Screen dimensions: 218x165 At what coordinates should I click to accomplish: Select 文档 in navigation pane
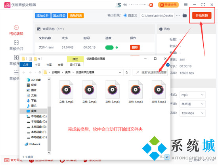pos(32,95)
